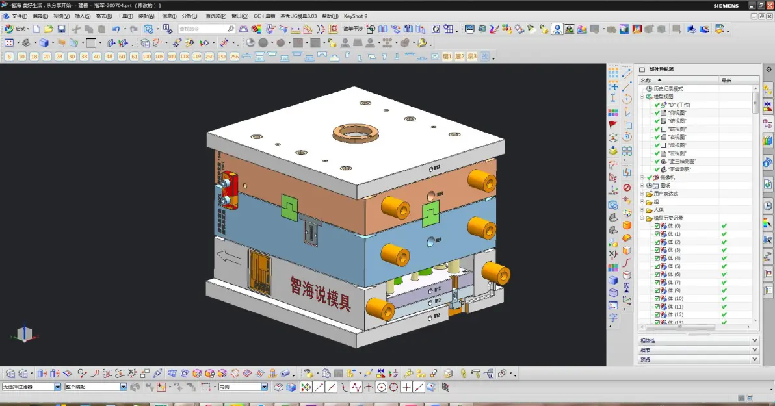Viewport: 775px width, 406px height.
Task: Open the KeyShot 9 menu
Action: pyautogui.click(x=356, y=16)
